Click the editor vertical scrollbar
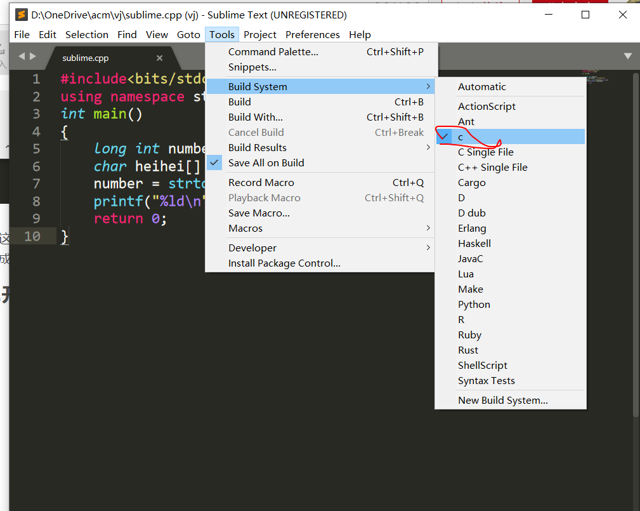This screenshot has height=511, width=640. 636,245
